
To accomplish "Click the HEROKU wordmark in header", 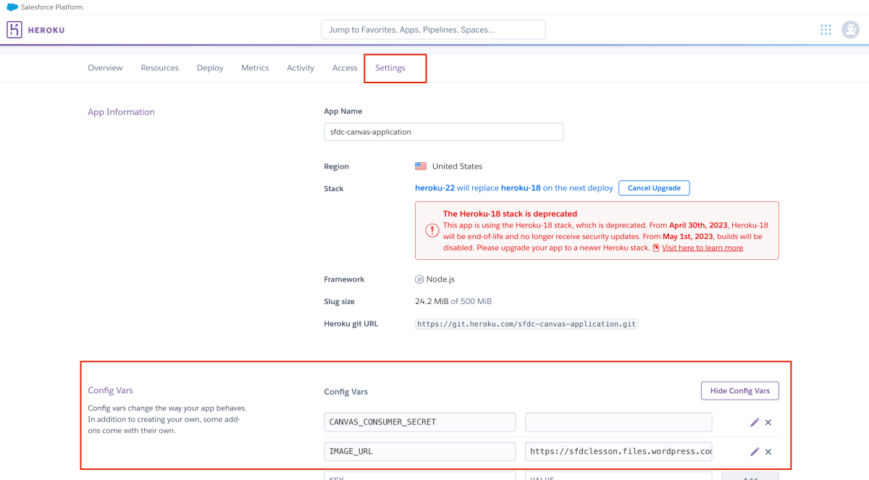I will coord(46,30).
